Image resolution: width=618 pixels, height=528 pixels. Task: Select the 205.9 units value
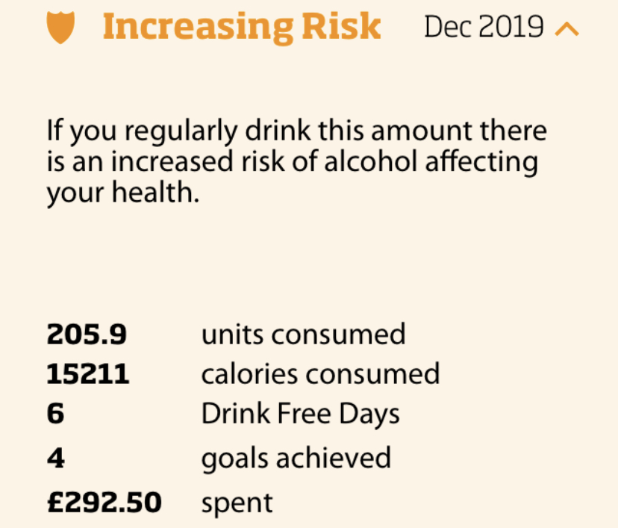point(87,335)
